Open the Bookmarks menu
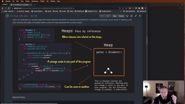 (x=35, y=1)
